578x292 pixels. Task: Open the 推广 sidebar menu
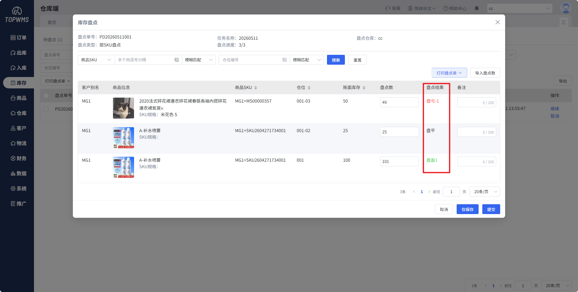pyautogui.click(x=18, y=204)
